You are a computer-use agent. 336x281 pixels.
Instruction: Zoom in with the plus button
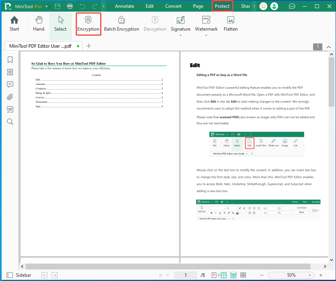tap(321, 275)
